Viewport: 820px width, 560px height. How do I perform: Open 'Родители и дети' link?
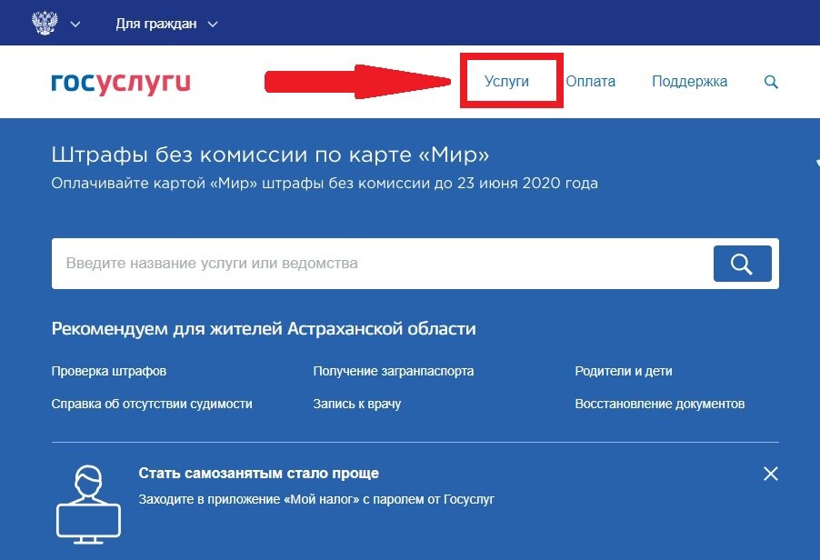624,371
